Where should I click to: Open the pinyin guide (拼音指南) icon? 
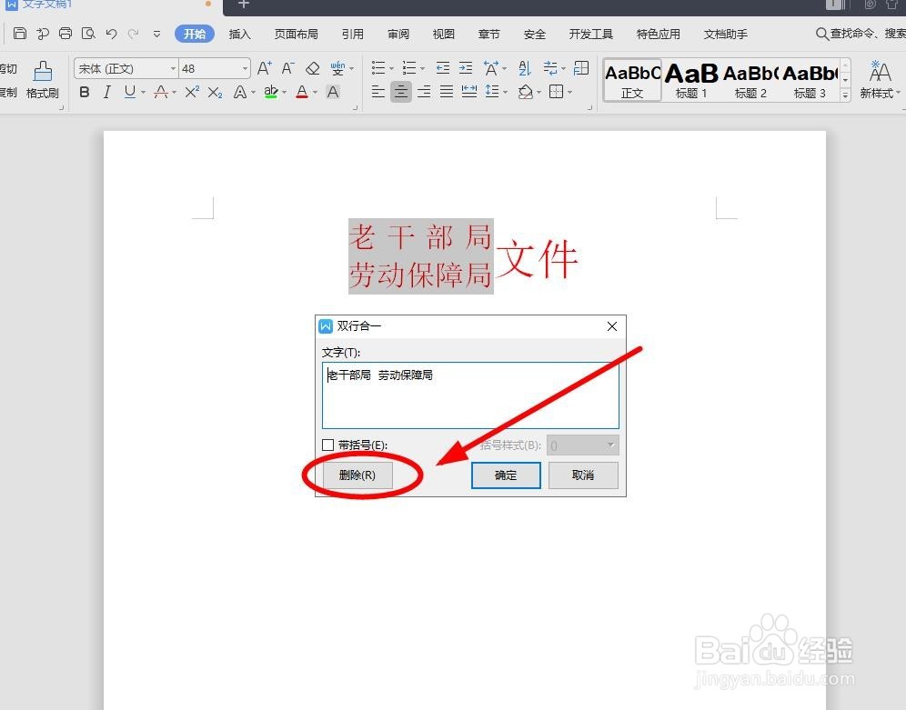click(x=337, y=67)
